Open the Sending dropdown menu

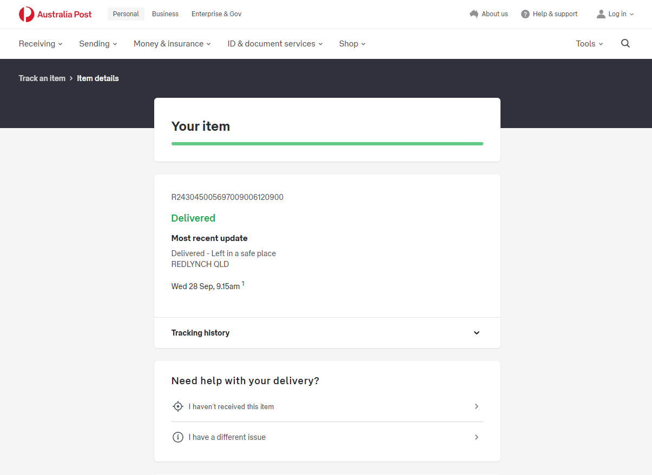coord(98,44)
